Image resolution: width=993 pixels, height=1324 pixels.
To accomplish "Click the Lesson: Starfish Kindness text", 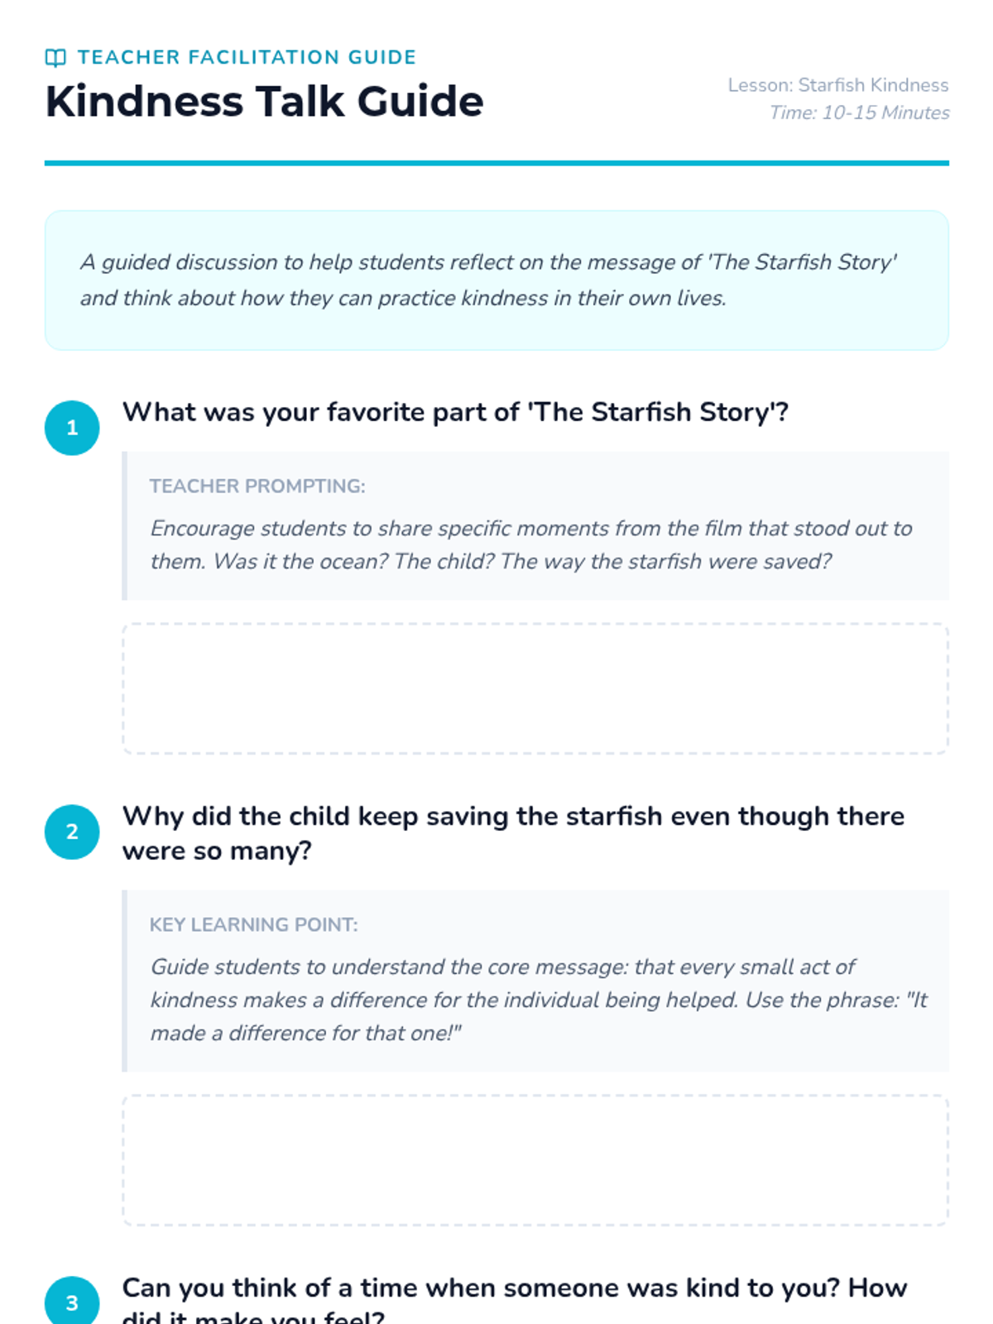I will pyautogui.click(x=838, y=85).
